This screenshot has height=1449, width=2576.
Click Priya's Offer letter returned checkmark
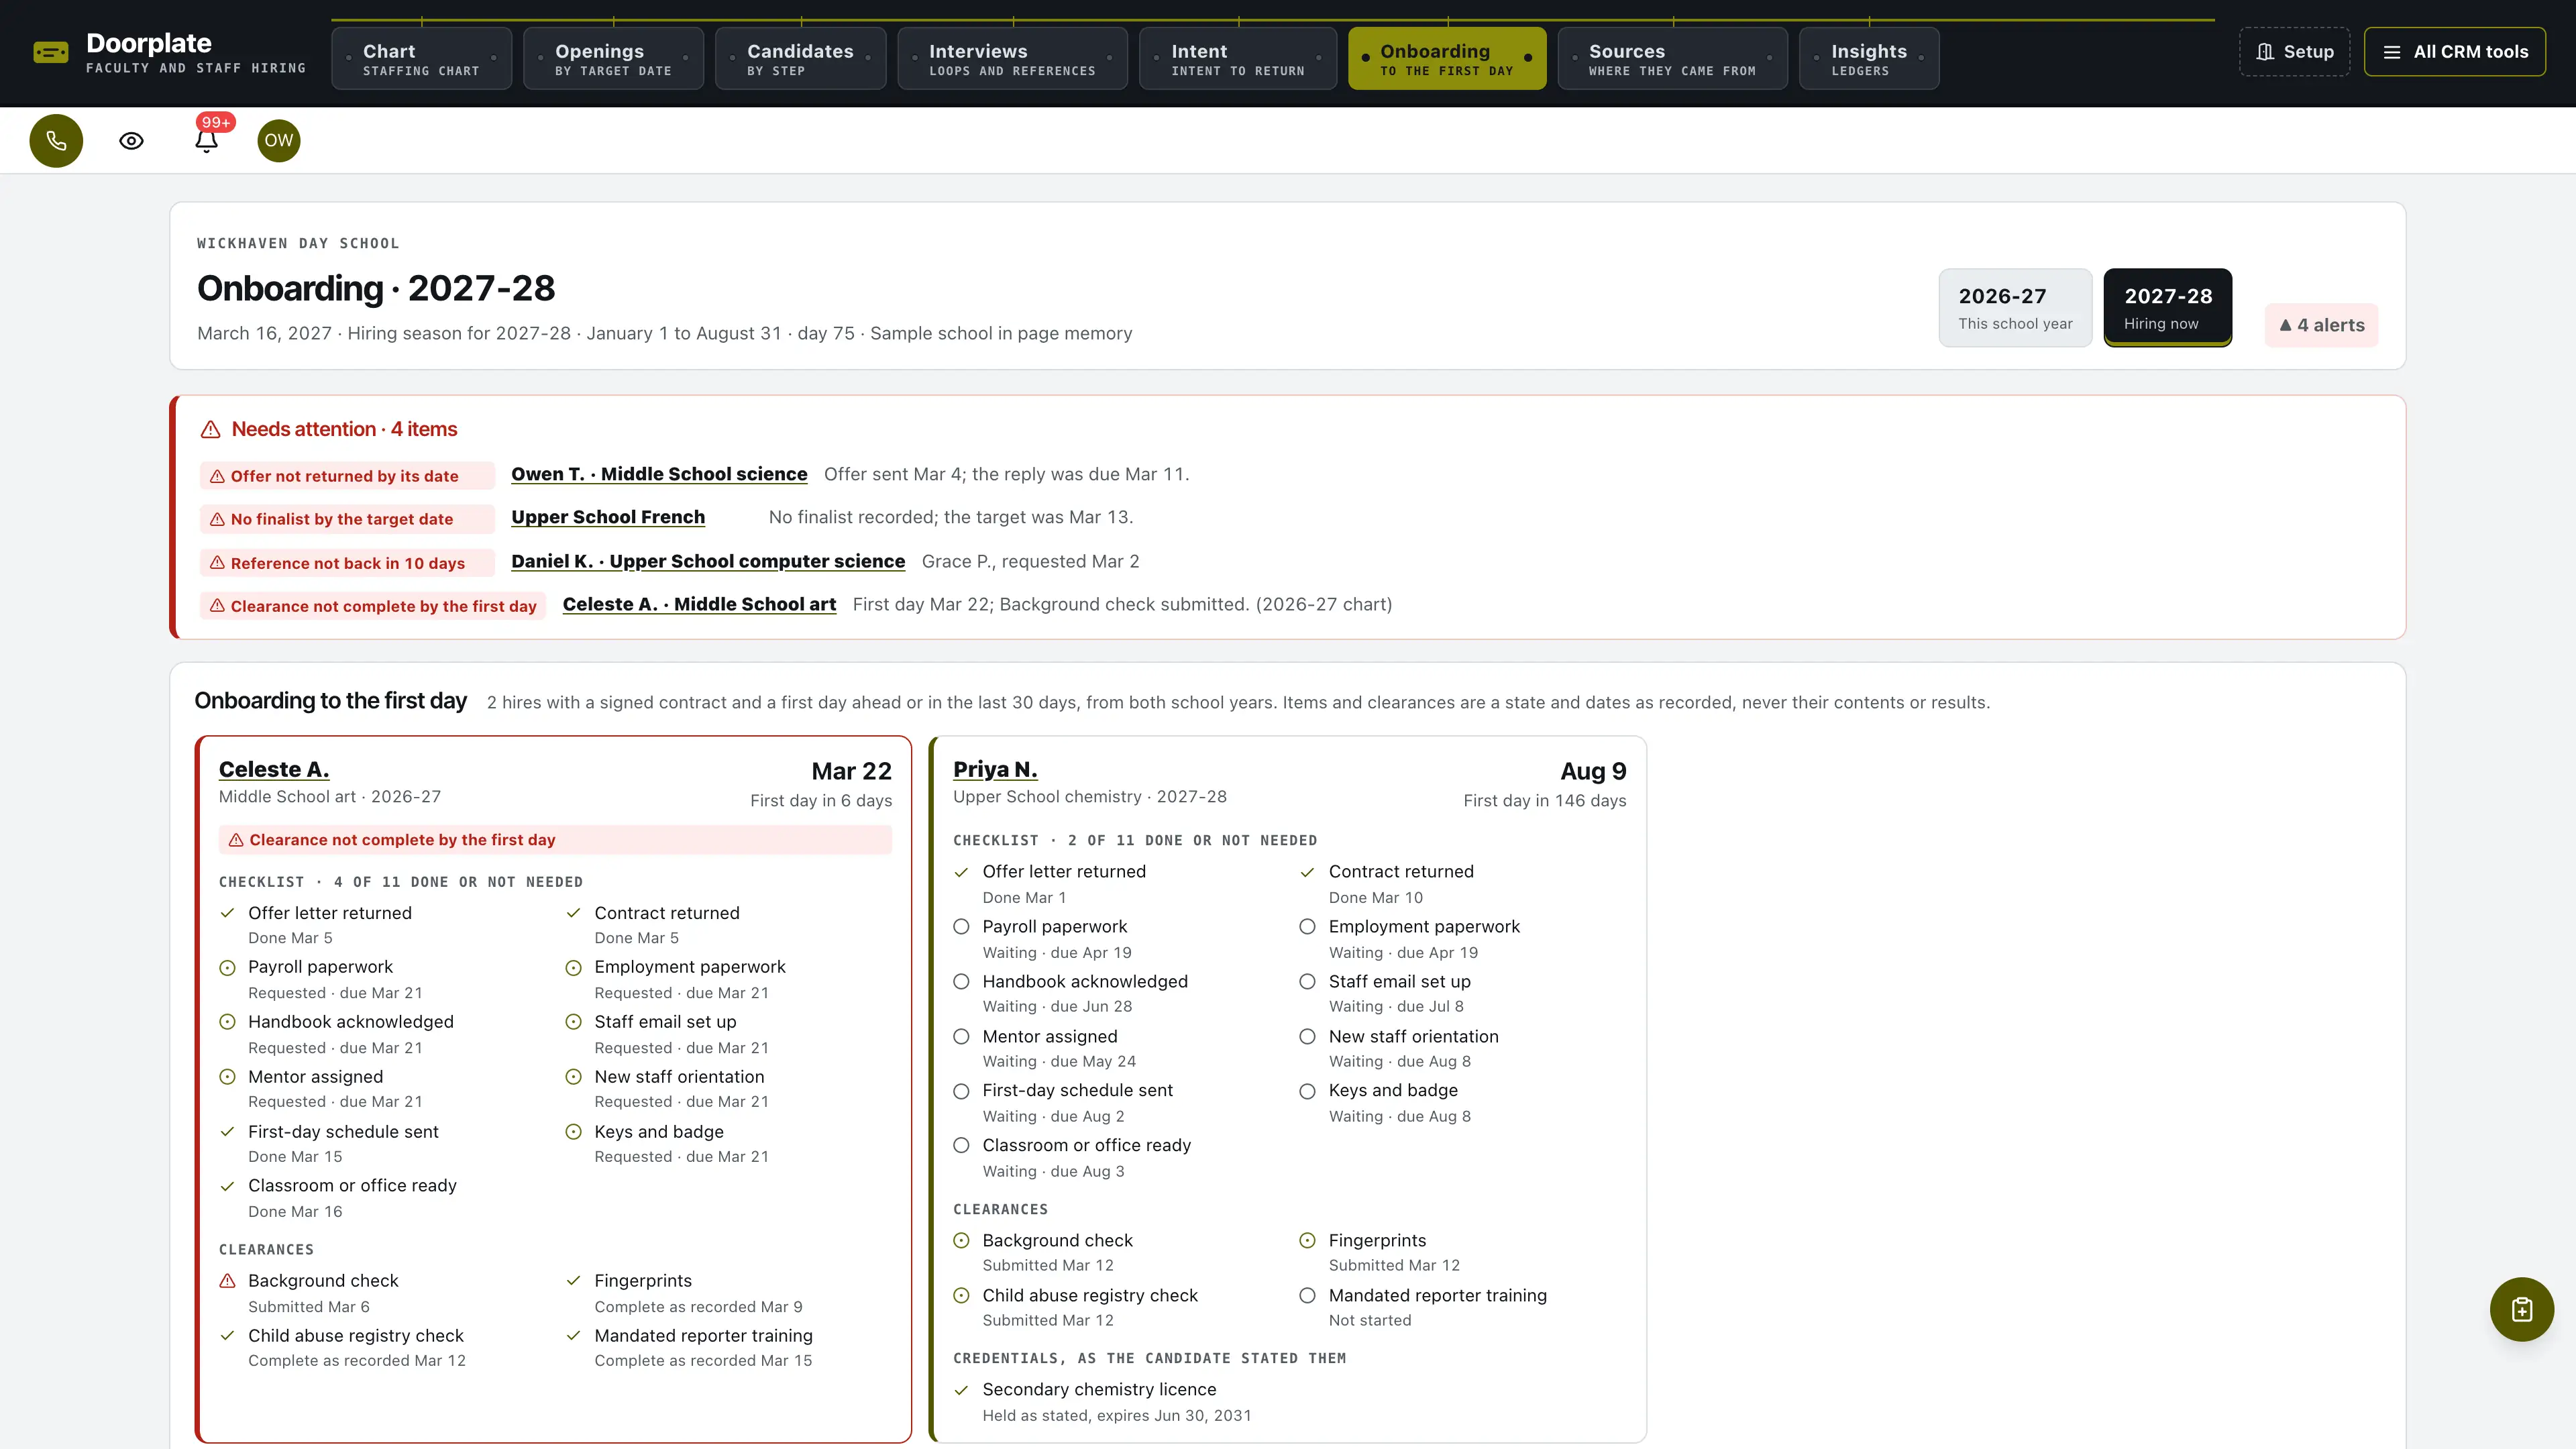coord(961,872)
